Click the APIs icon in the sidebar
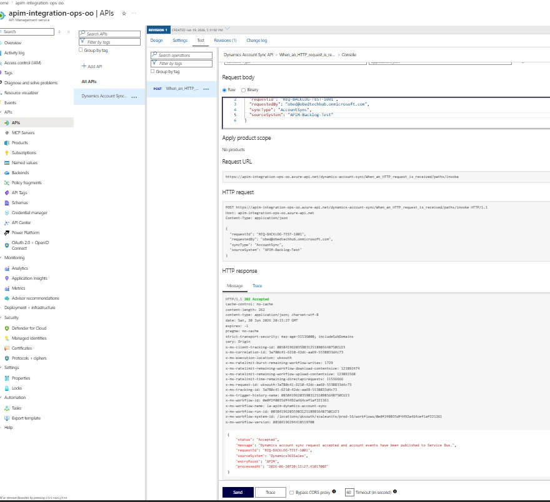Screen dimensions: 550x502 (x=7, y=123)
